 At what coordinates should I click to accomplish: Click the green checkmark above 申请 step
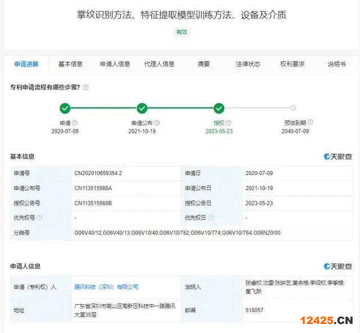(x=65, y=108)
